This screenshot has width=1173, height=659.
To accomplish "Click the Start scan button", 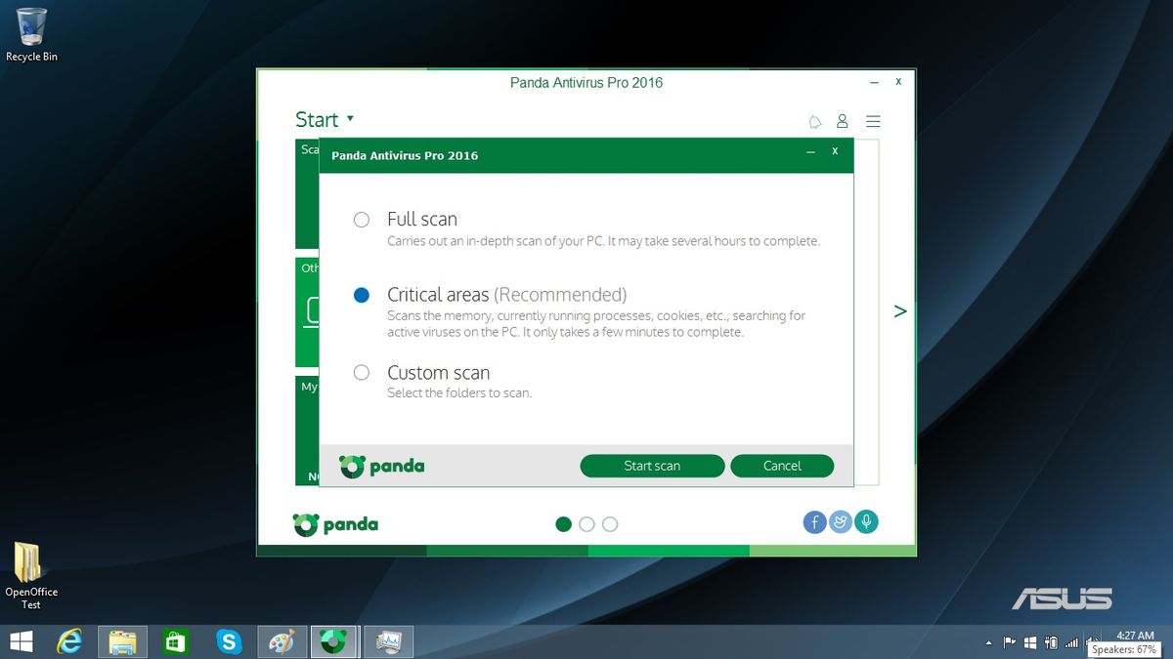I will [x=652, y=466].
